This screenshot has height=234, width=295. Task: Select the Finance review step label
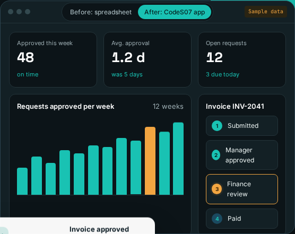[239, 189]
